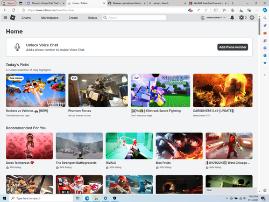Open the Charts page
Screen dimensions: 269x202
pyautogui.click(x=26, y=18)
